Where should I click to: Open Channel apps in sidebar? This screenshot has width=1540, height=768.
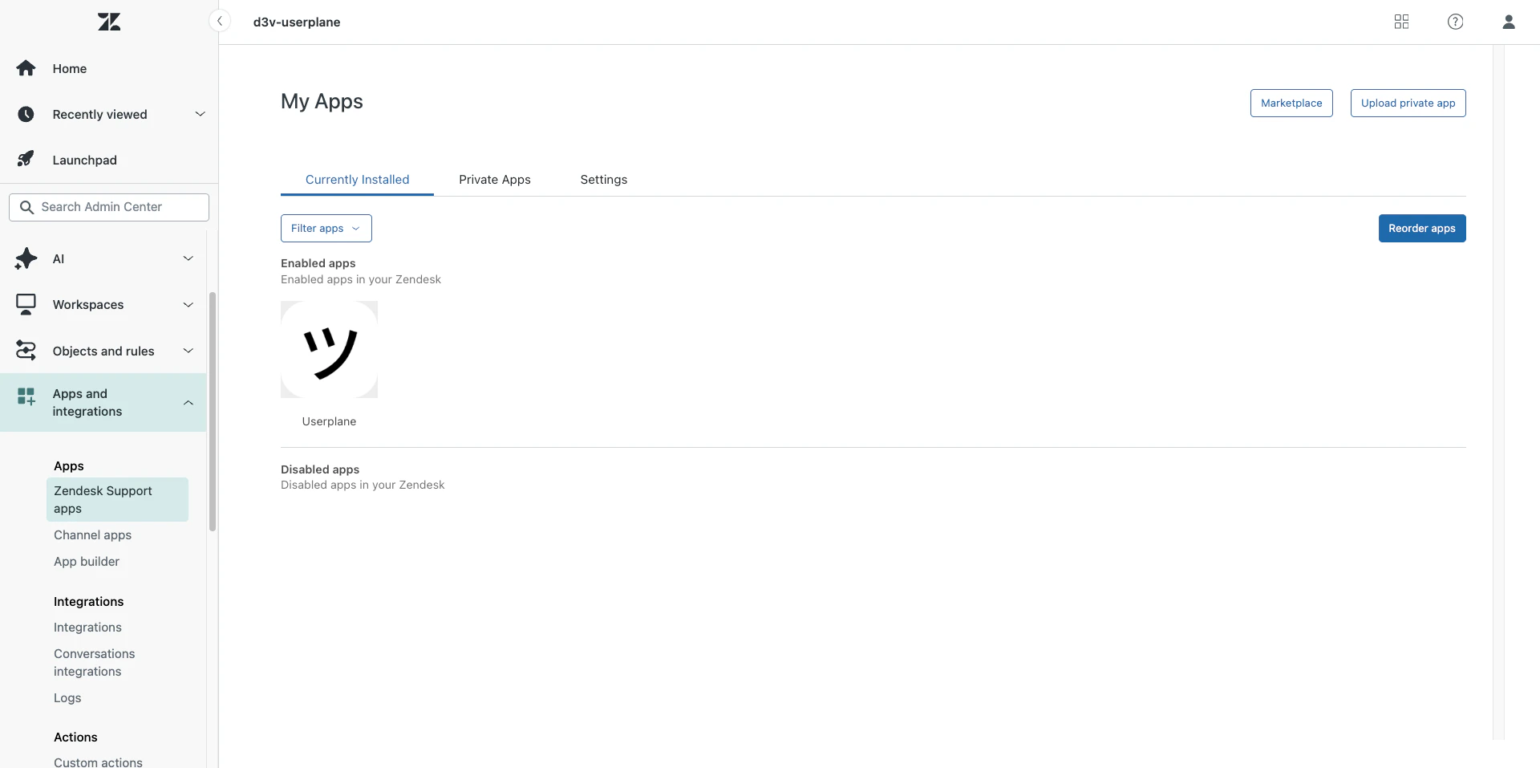pos(92,535)
